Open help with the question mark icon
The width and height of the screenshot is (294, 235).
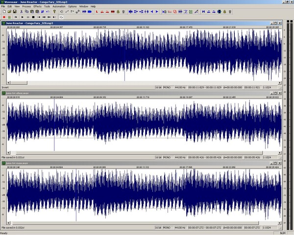[54, 12]
